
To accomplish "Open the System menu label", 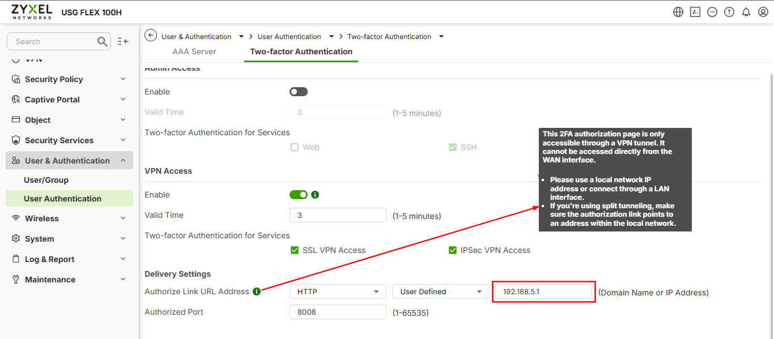I will pos(40,239).
